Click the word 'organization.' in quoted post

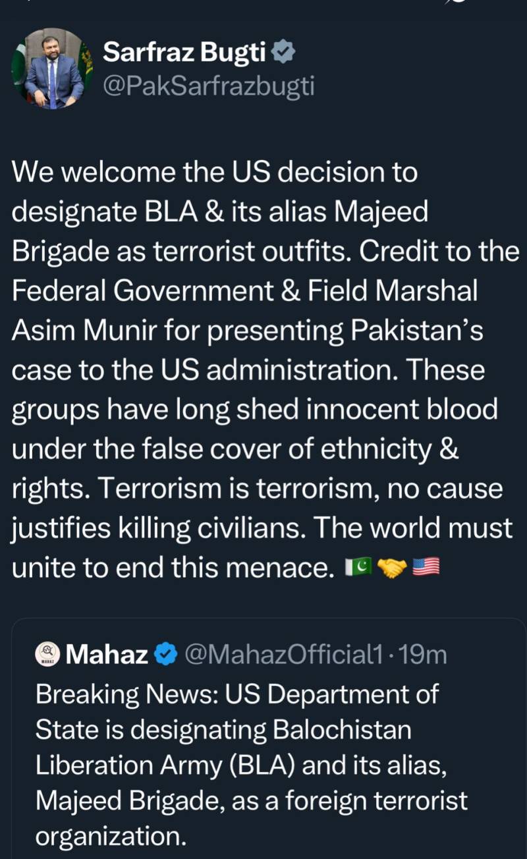tap(111, 836)
